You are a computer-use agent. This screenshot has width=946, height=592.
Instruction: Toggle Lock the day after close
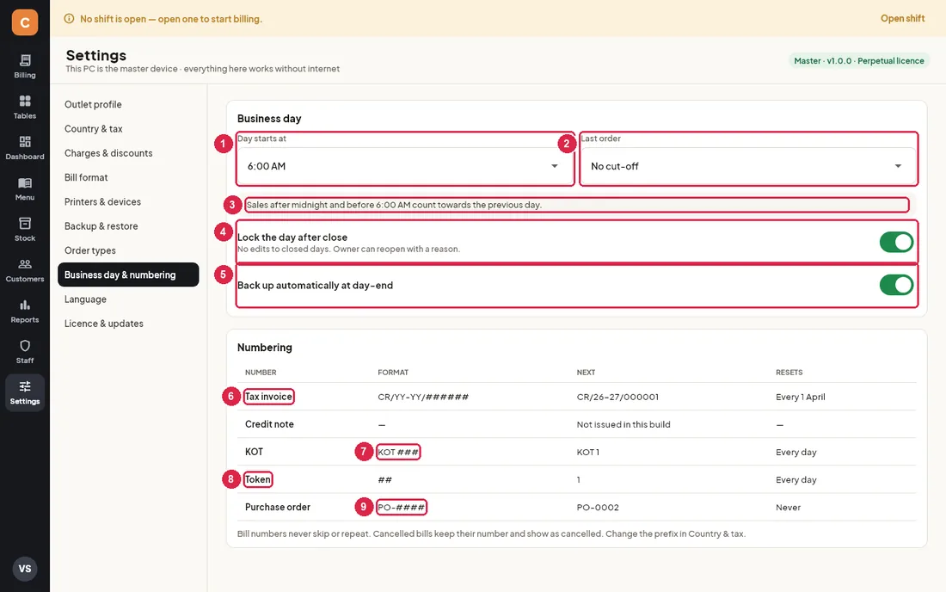coord(896,242)
